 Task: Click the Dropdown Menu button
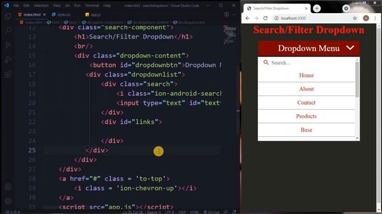[309, 48]
